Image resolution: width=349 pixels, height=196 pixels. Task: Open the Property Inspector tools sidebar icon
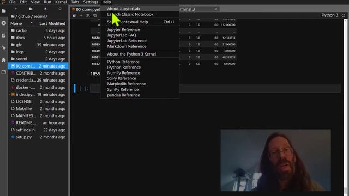click(x=4, y=47)
